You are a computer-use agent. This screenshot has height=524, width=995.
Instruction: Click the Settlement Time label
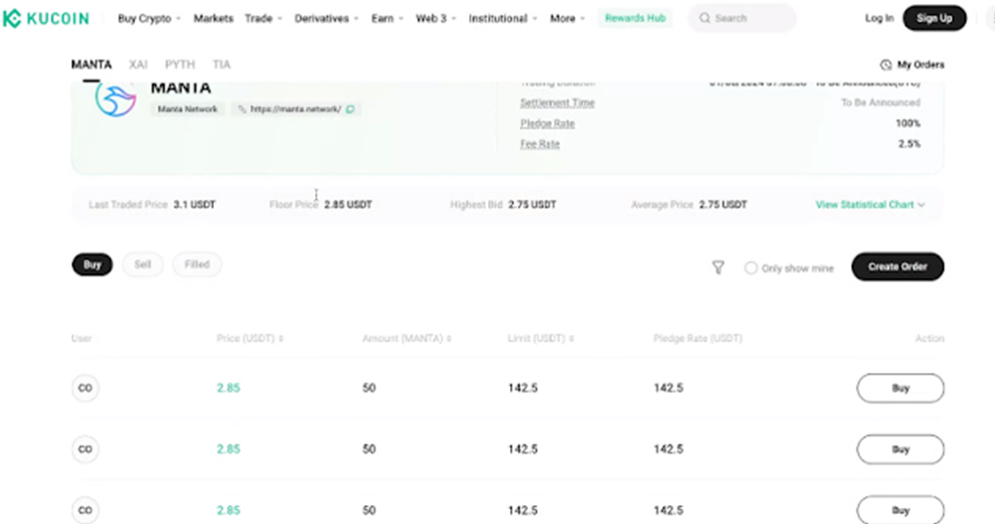click(558, 102)
